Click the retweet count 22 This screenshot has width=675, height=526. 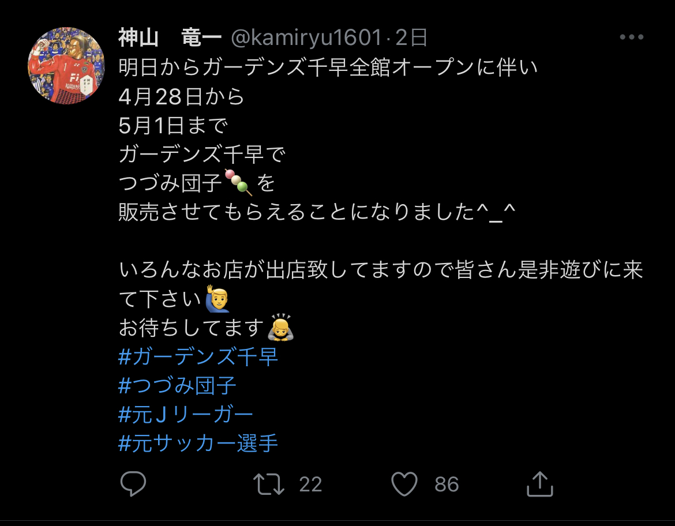310,484
